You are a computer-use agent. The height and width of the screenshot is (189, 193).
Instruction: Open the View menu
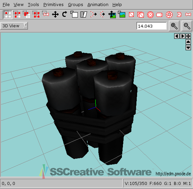(x=19, y=5)
